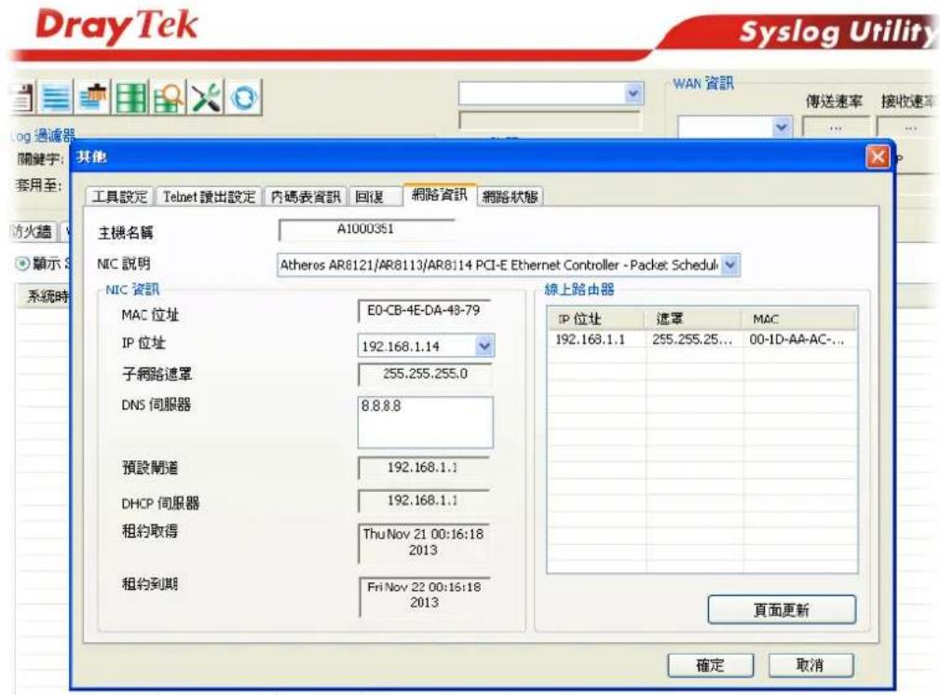940x695 pixels.
Task: Click the 頁面更新 refresh button
Action: click(x=782, y=610)
